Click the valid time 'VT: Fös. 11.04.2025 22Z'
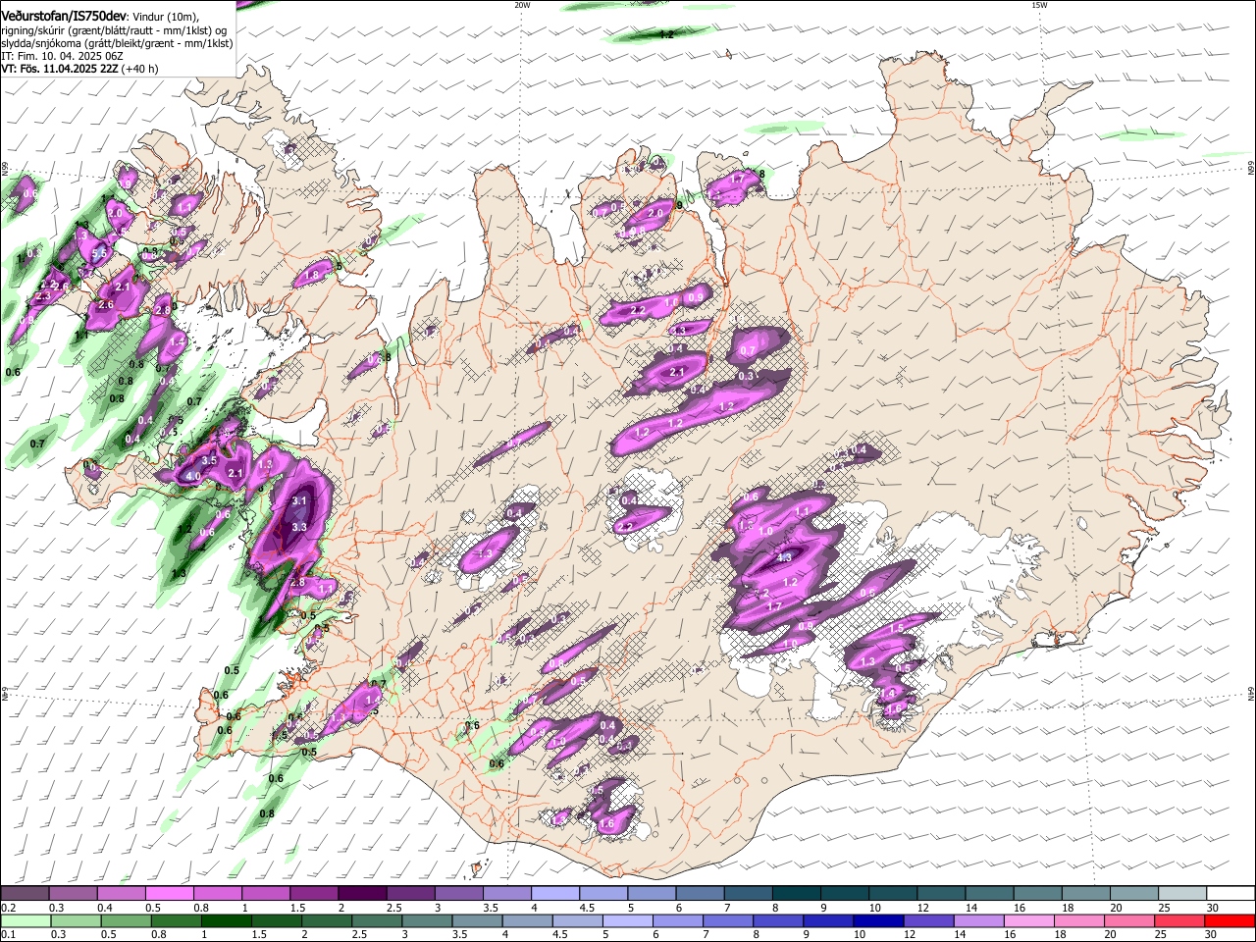This screenshot has width=1256, height=942. coord(60,69)
